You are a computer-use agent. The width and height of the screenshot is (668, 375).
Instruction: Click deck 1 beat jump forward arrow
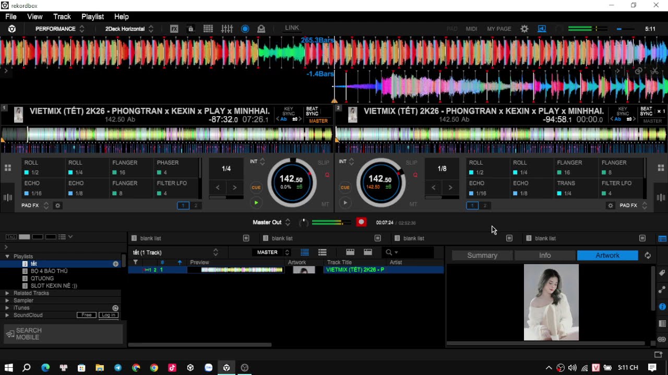(x=234, y=187)
